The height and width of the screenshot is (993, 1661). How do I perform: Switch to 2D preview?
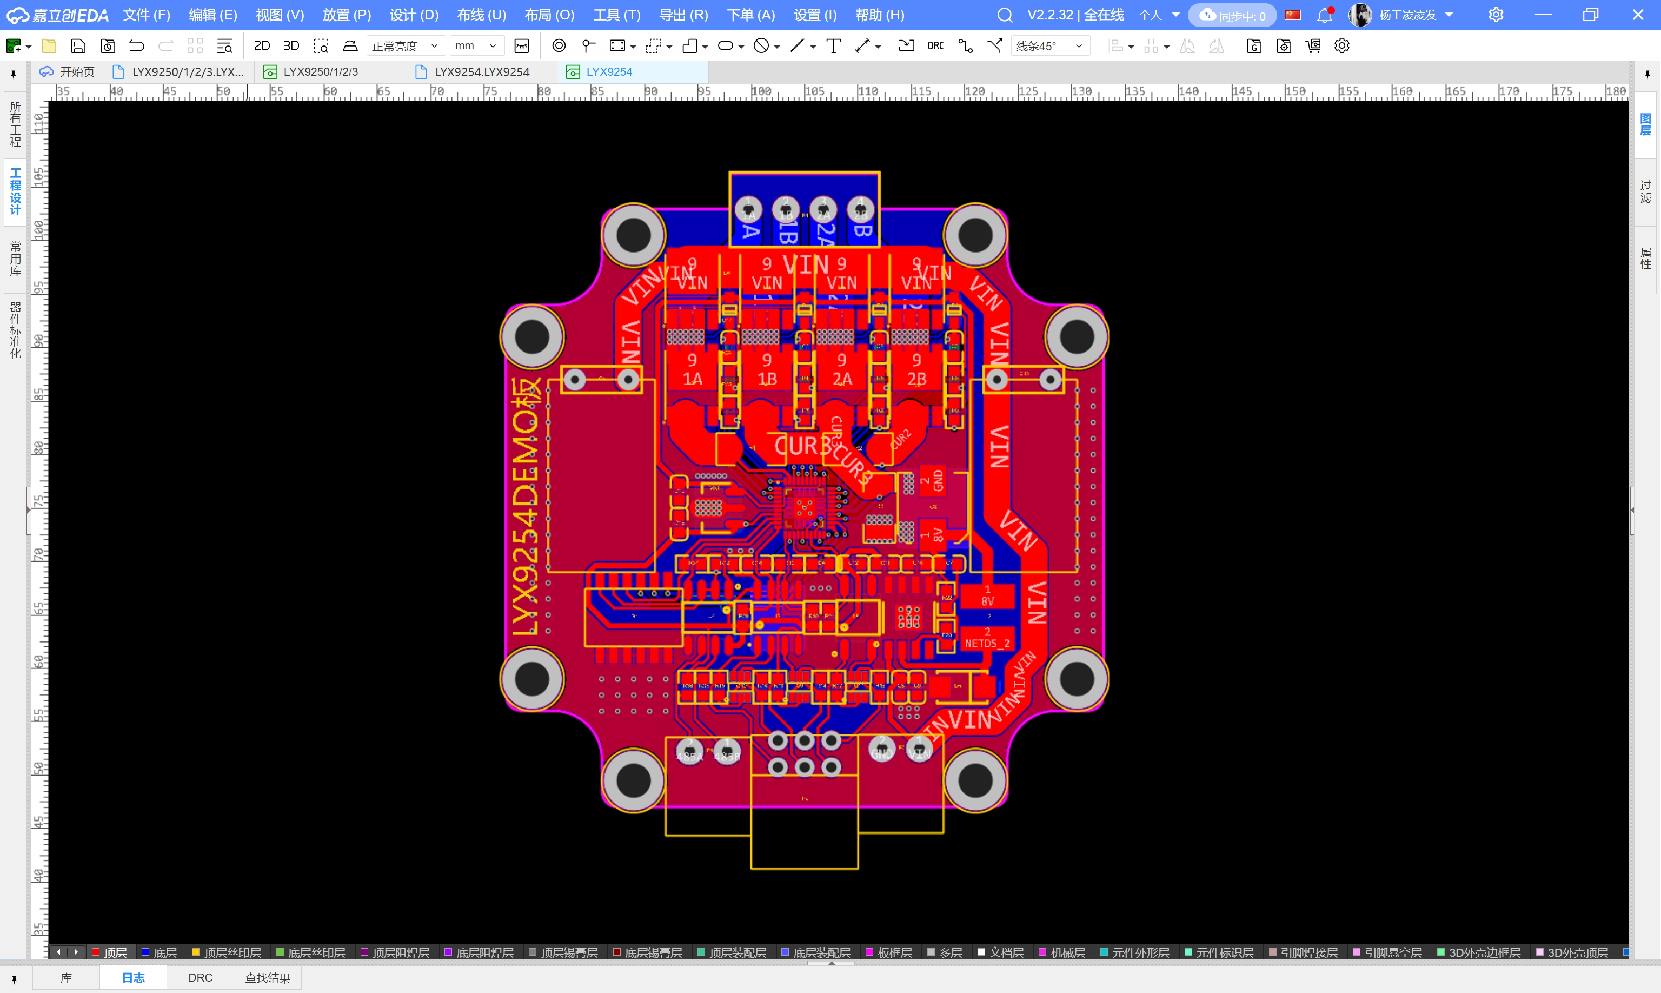[262, 45]
